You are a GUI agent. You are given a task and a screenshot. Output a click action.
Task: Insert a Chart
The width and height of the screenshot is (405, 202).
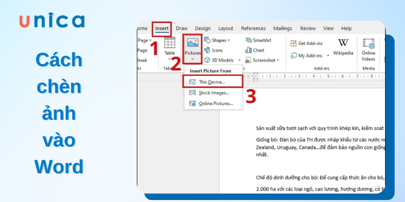(x=255, y=50)
